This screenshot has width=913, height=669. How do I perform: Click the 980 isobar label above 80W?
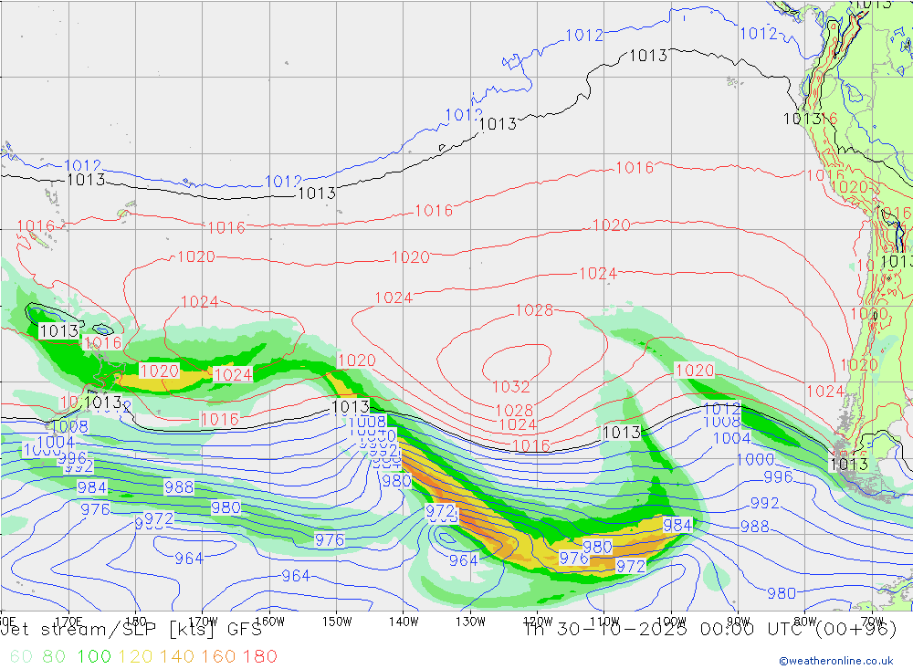782,593
